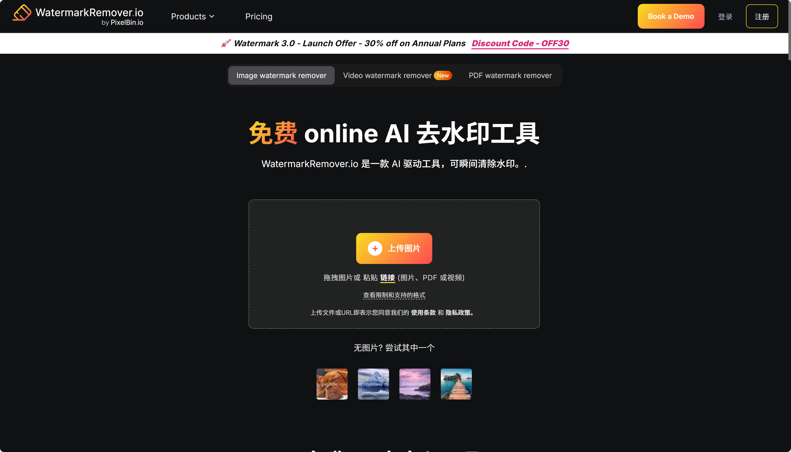This screenshot has width=791, height=452.
Task: Click the WatermarkRemover.io brand name text
Action: pos(89,12)
